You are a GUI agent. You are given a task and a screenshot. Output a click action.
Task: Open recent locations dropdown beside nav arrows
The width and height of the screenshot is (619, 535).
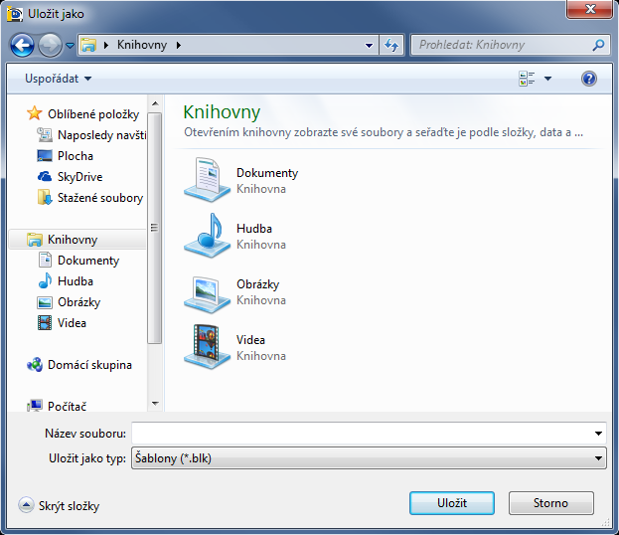click(70, 46)
